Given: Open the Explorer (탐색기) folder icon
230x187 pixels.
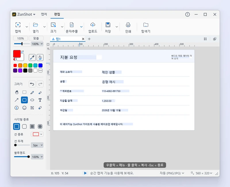Looking at the screenshot, I should pyautogui.click(x=146, y=25).
